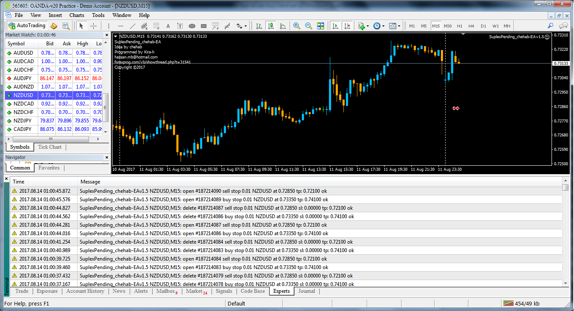574x311 pixels.
Task: Click the Zoom In magnifier icon
Action: (296, 26)
